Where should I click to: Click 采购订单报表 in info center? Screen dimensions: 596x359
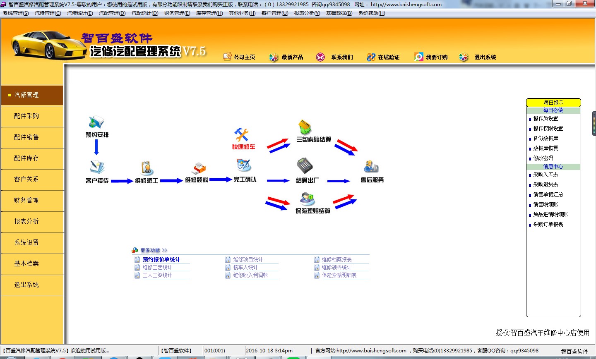point(548,225)
